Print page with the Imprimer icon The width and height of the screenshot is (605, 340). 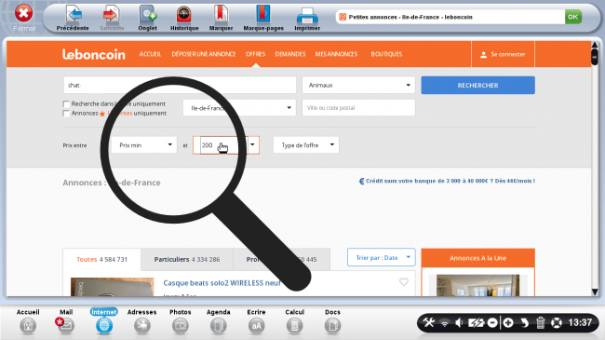(x=307, y=16)
